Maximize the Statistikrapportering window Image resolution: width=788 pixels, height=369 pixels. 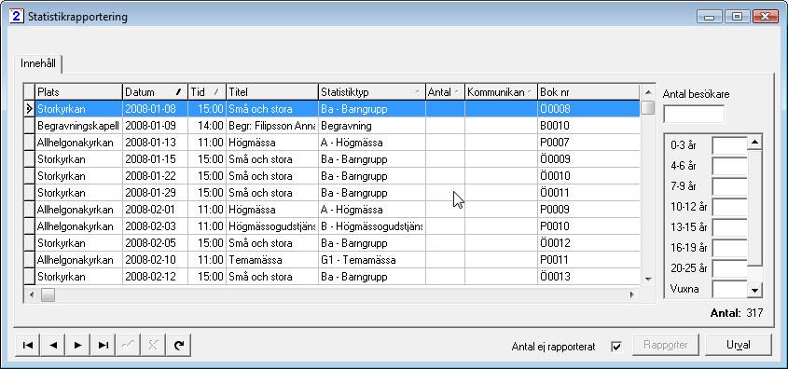coord(738,17)
